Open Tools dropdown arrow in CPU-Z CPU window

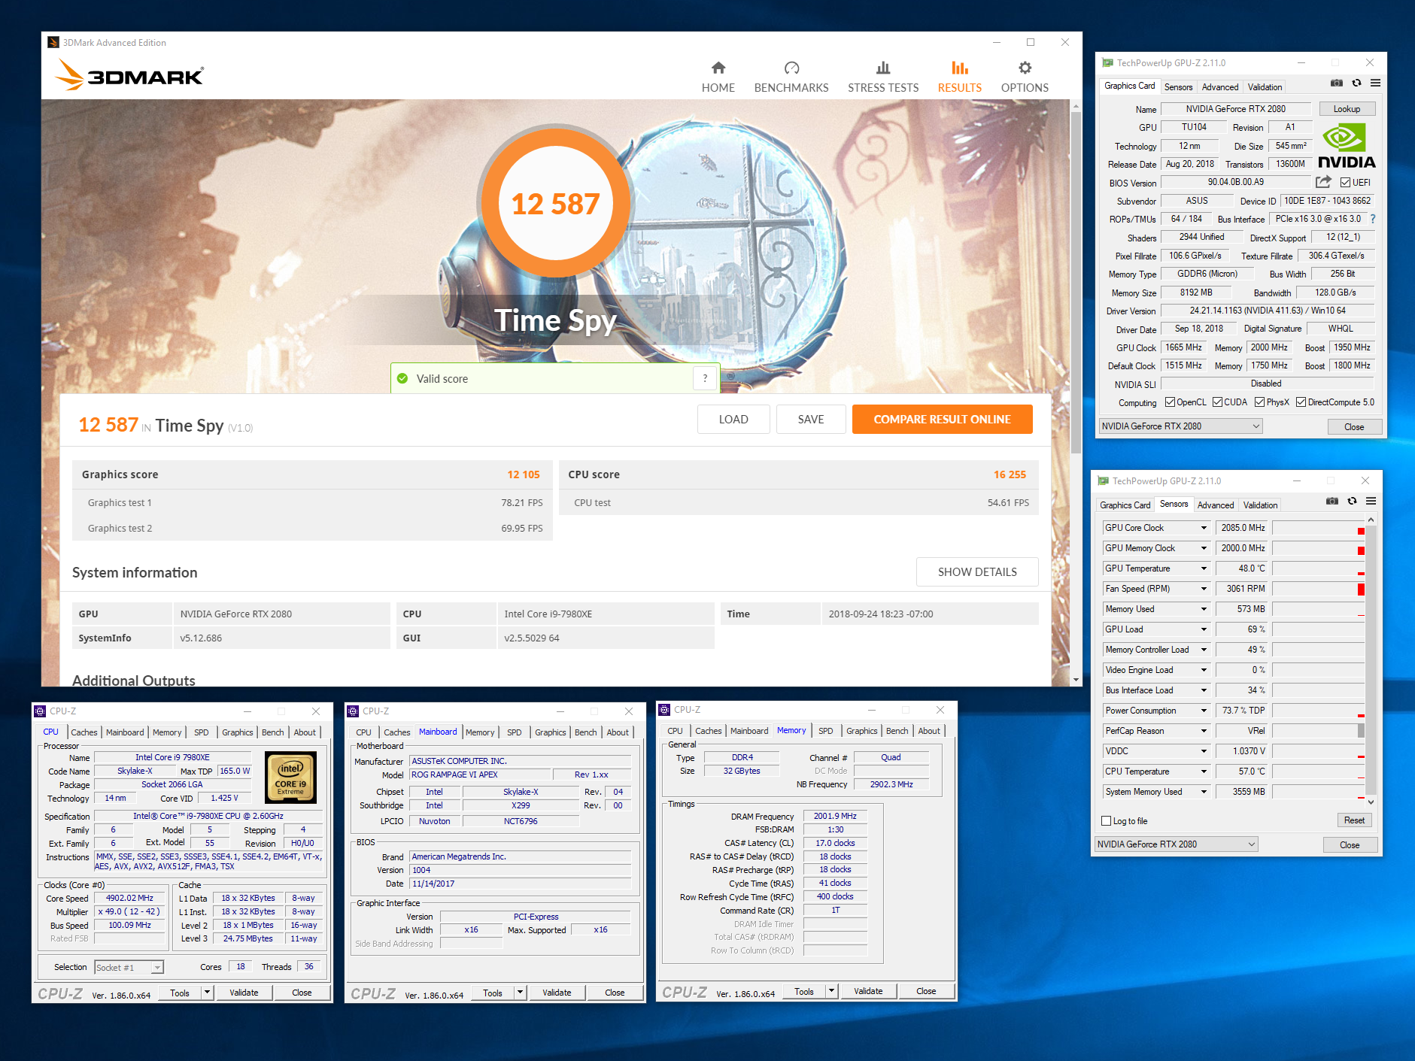point(207,993)
